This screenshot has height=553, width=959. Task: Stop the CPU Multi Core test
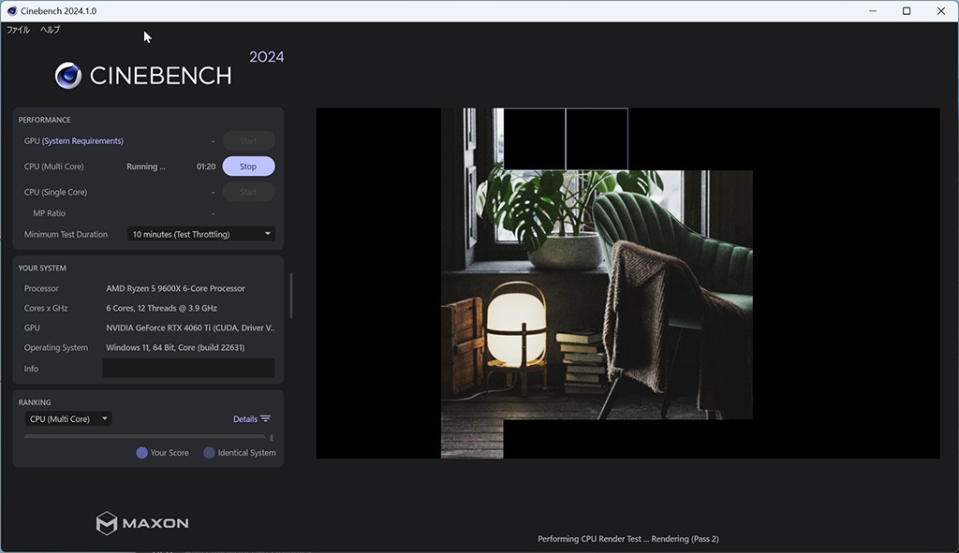tap(248, 167)
